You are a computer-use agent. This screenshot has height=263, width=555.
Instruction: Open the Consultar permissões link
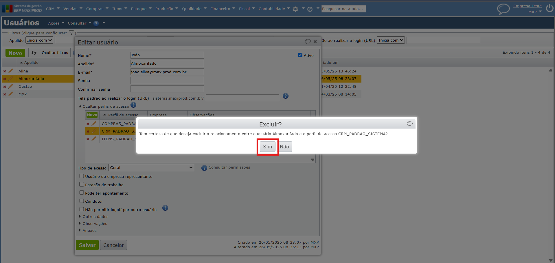pos(229,167)
